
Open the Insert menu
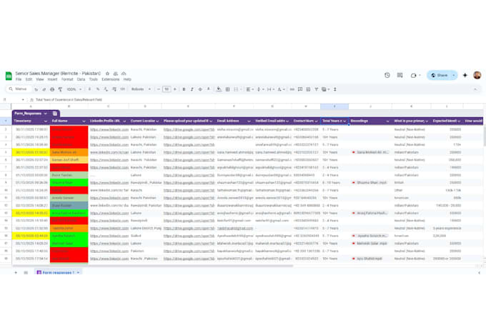coord(52,79)
